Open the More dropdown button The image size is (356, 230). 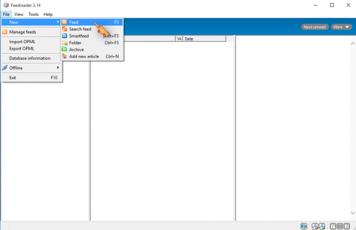coord(341,27)
